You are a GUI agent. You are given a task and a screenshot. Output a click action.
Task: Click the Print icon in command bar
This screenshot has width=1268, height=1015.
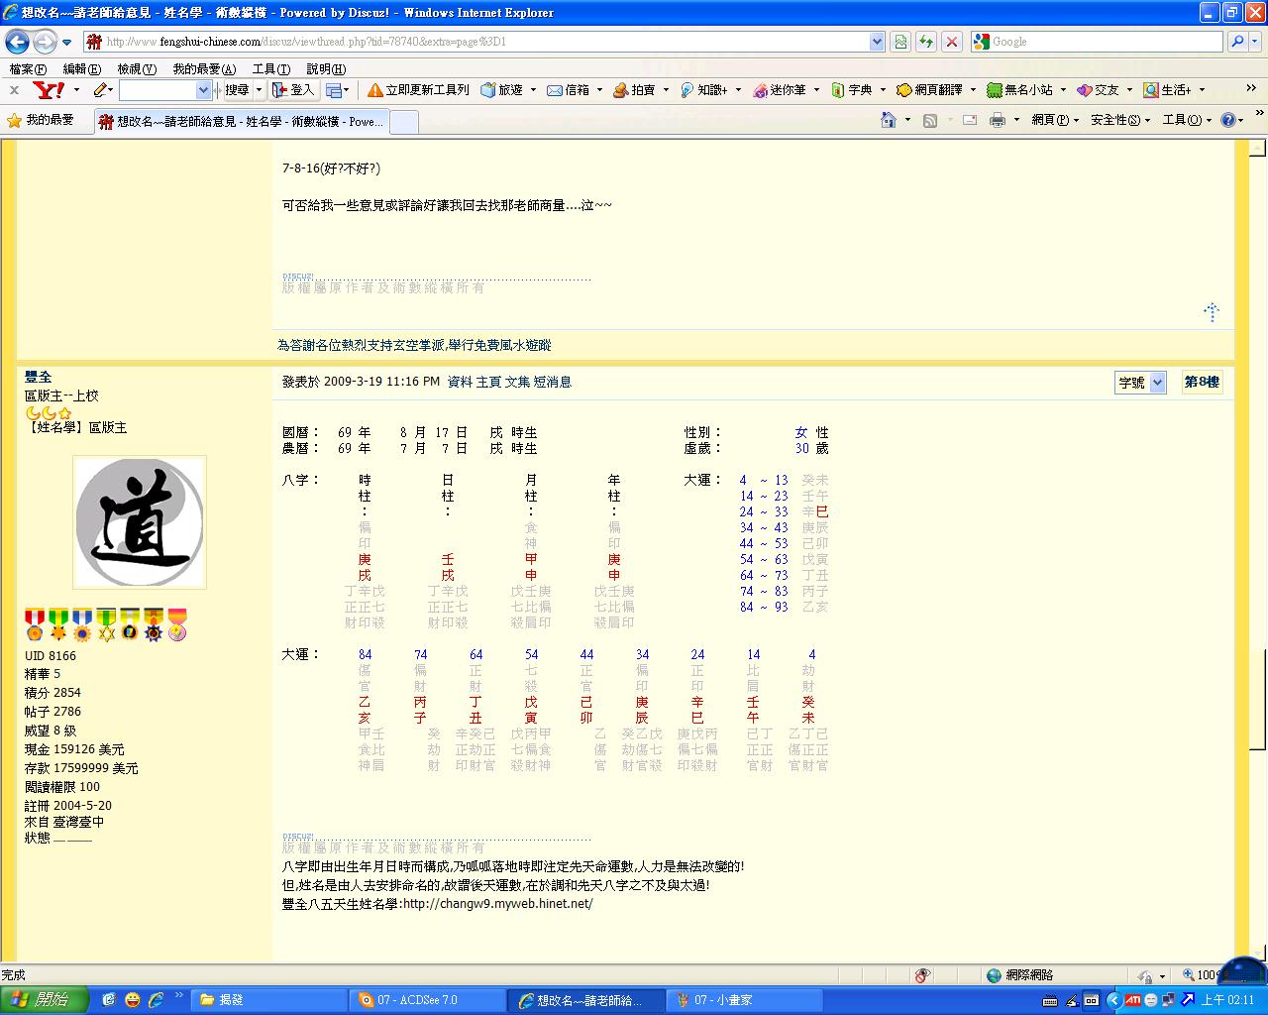point(998,120)
